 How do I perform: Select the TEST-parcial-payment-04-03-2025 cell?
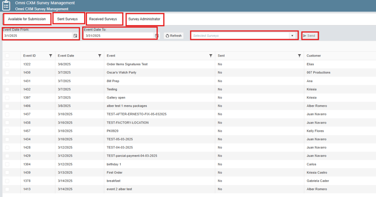click(132, 156)
